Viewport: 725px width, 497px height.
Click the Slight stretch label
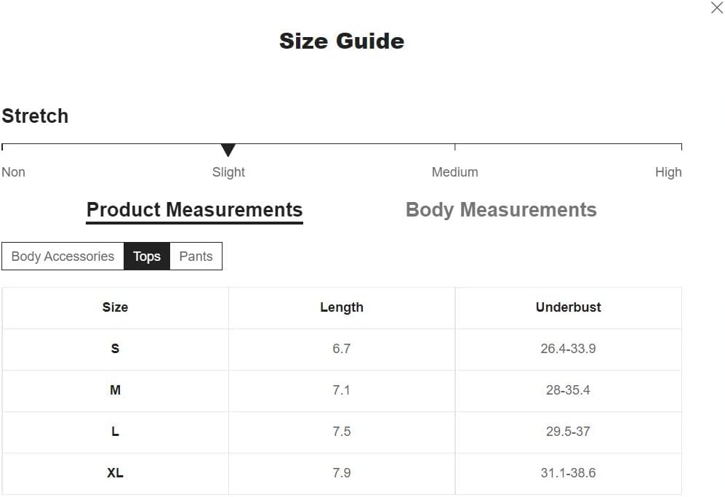[228, 172]
